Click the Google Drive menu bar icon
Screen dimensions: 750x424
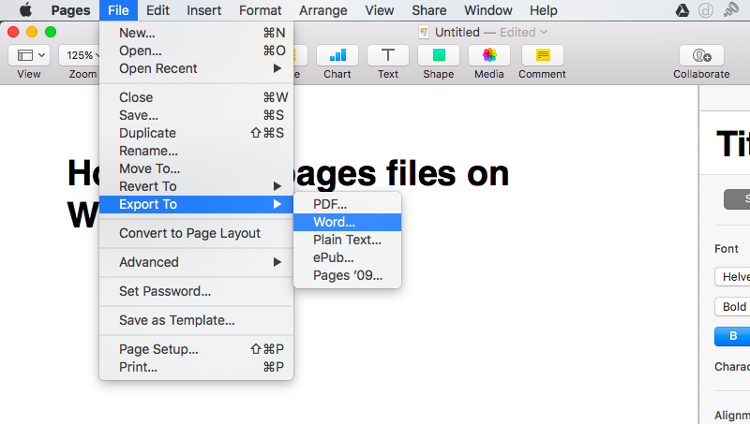tap(682, 10)
